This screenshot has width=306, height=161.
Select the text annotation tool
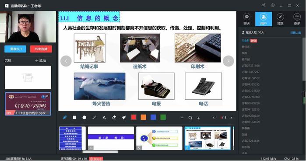(x=104, y=118)
